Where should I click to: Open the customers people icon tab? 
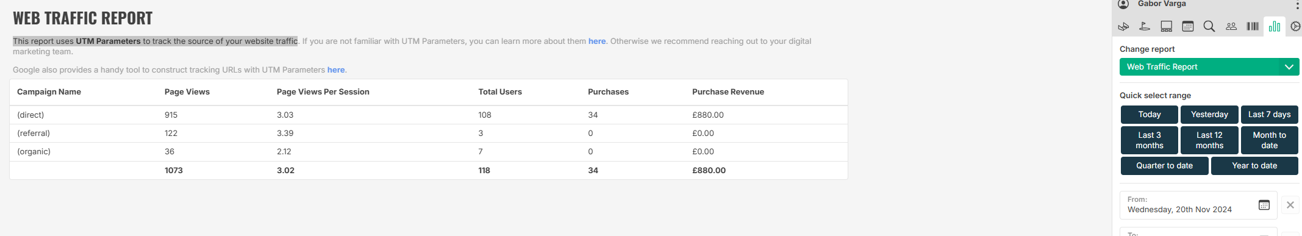1231,26
